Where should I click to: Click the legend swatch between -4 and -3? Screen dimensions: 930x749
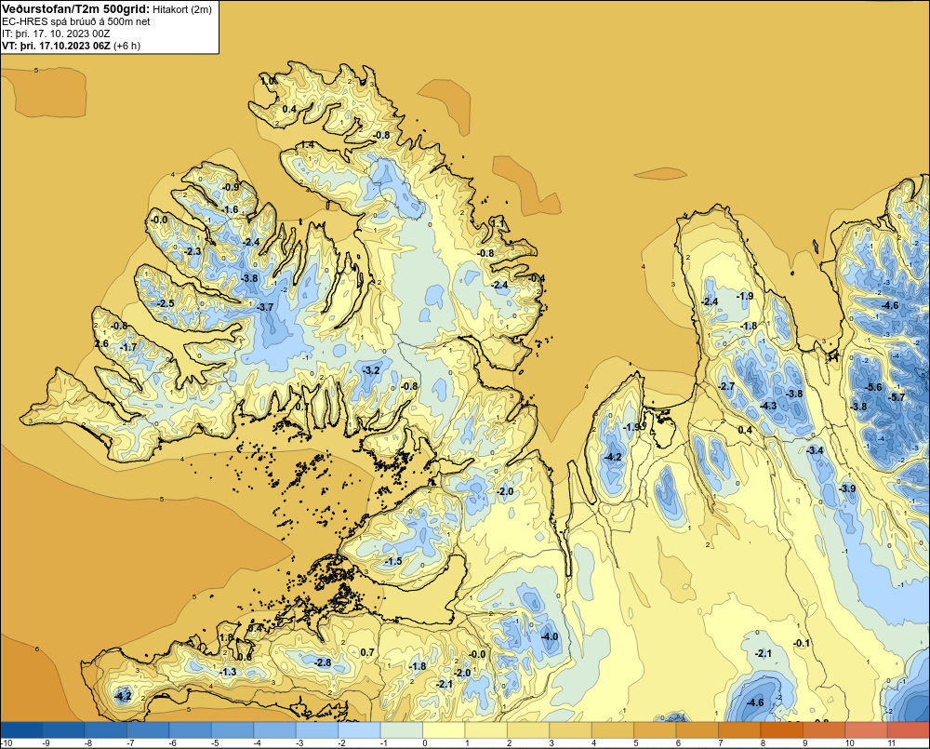274,729
